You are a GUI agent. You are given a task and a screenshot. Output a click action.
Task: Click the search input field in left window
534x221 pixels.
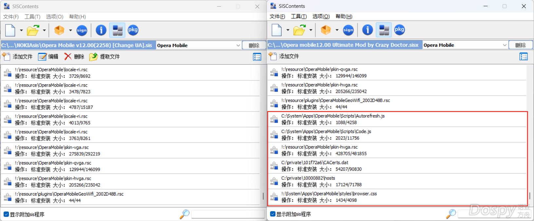(228, 214)
